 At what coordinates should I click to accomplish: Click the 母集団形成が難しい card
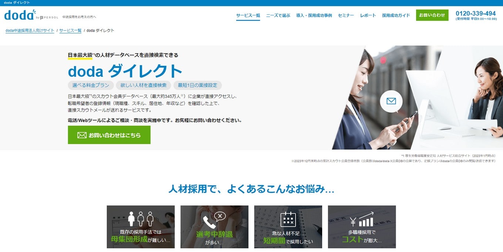(141, 227)
